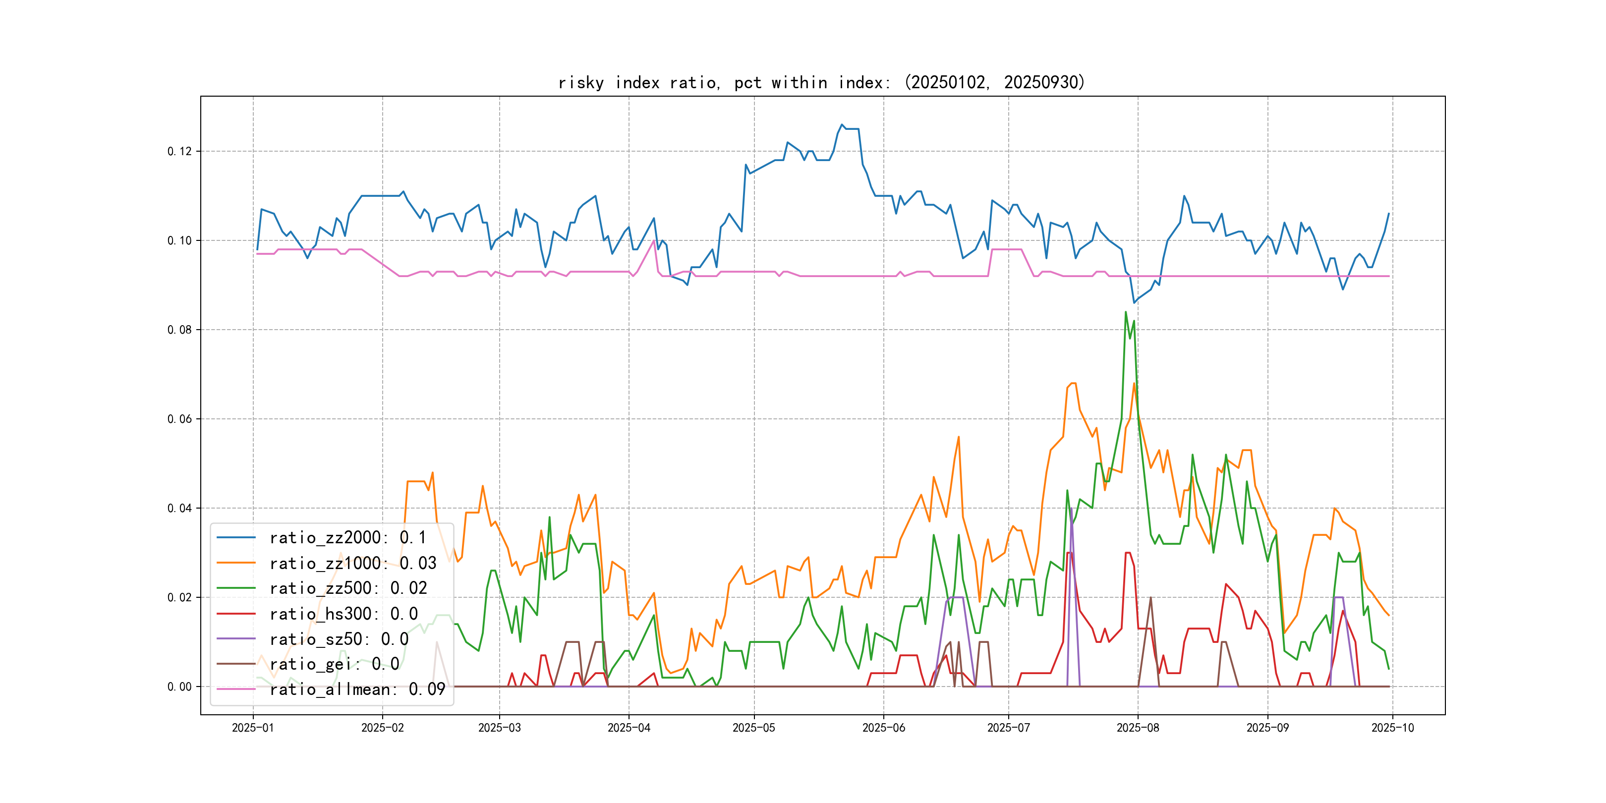
Task: Click the pink line swatch in legend
Action: [x=236, y=689]
